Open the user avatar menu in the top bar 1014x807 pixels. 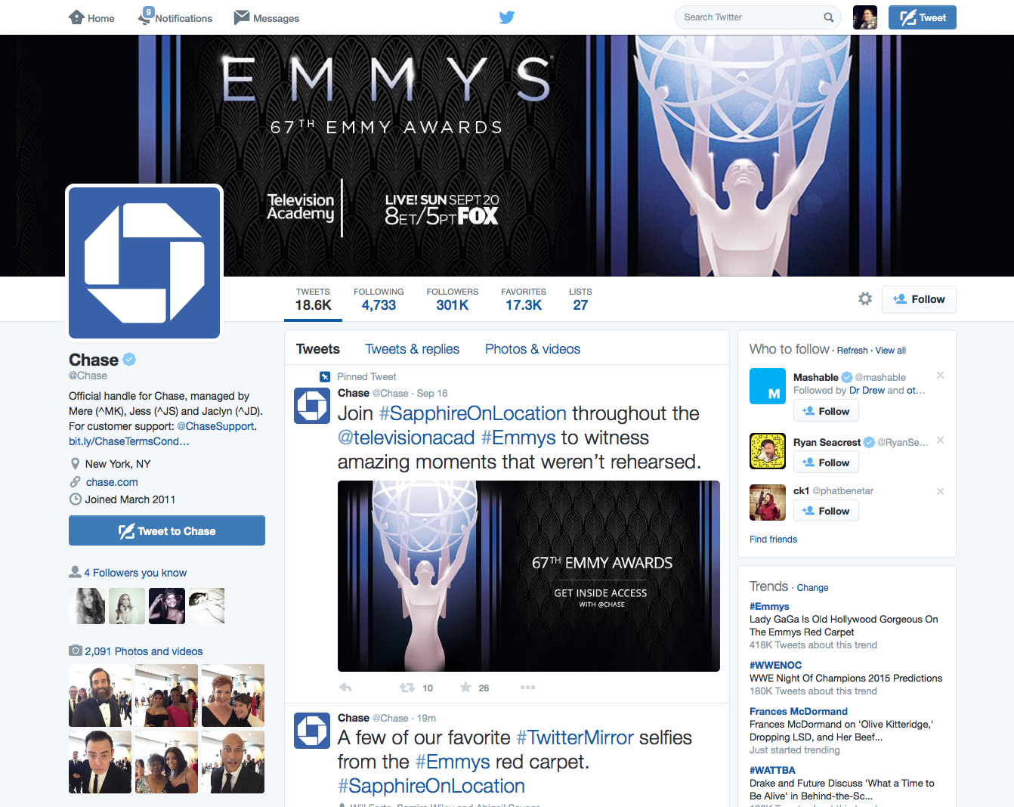click(x=865, y=17)
